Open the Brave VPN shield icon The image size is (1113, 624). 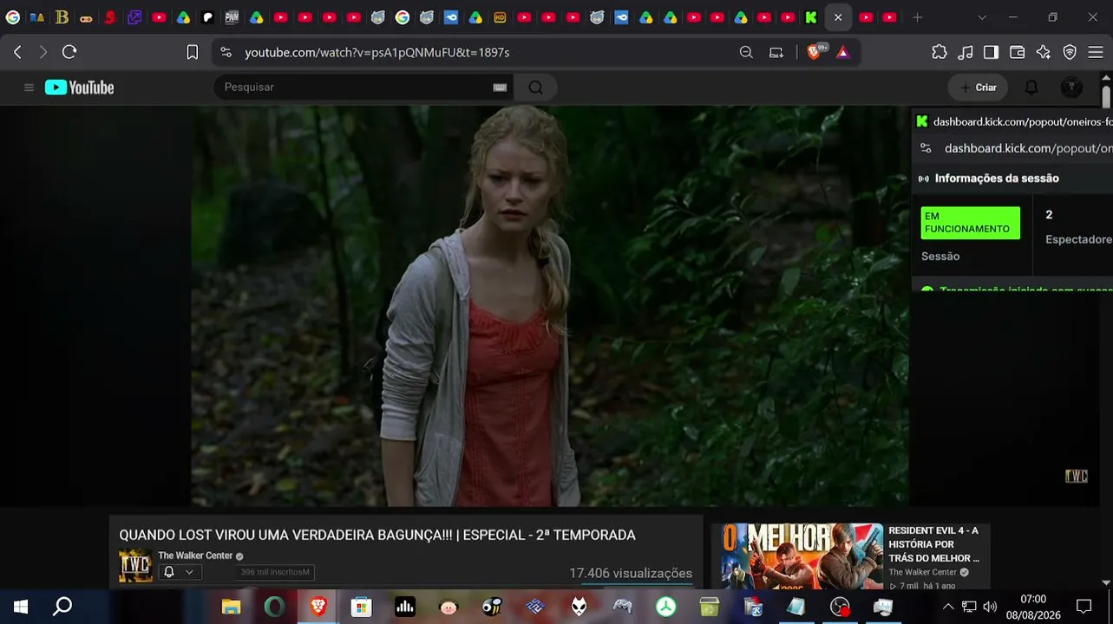pos(1070,52)
